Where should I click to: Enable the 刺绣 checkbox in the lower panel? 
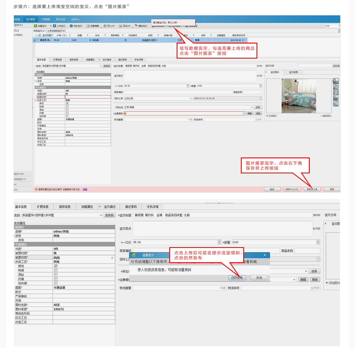56,270
